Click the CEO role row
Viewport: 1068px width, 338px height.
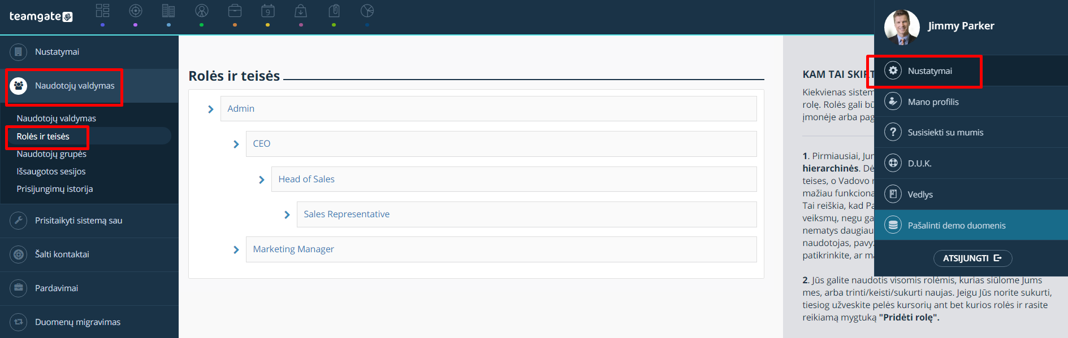pos(501,144)
